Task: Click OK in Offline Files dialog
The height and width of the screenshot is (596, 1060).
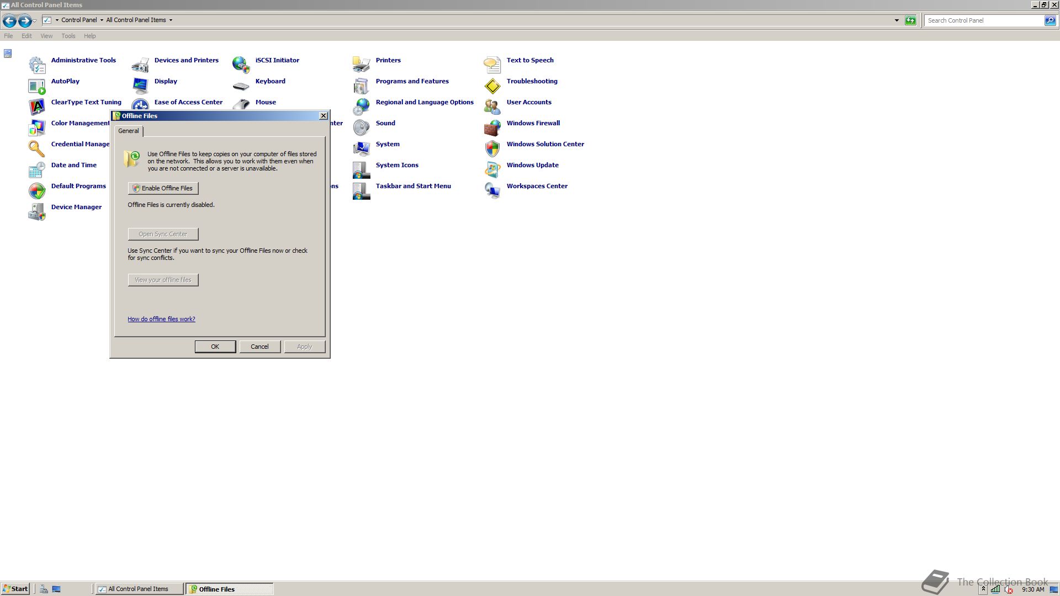Action: point(215,347)
